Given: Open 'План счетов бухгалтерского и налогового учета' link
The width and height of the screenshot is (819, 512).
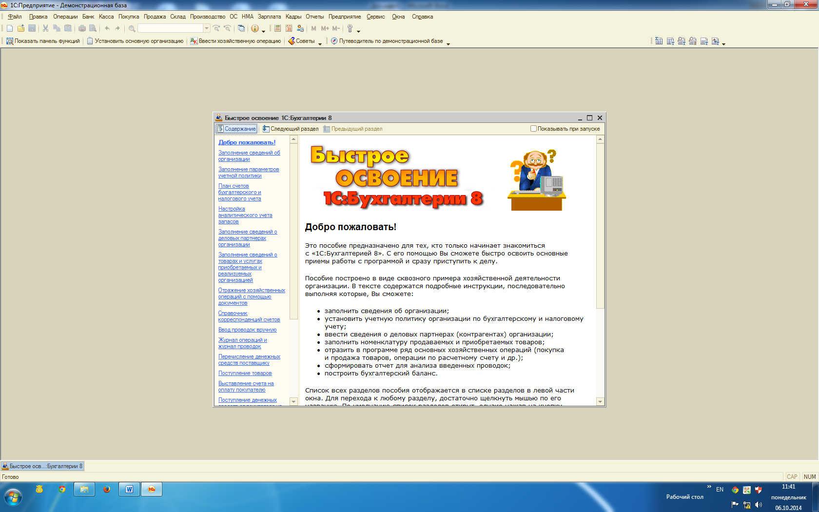Looking at the screenshot, I should pos(240,192).
